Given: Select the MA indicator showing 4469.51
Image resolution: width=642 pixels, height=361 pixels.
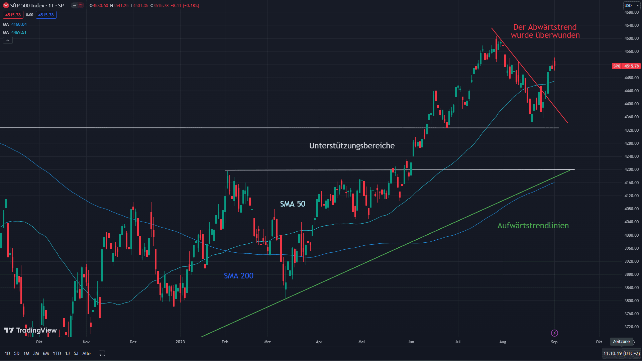Looking at the screenshot, I should [x=15, y=32].
